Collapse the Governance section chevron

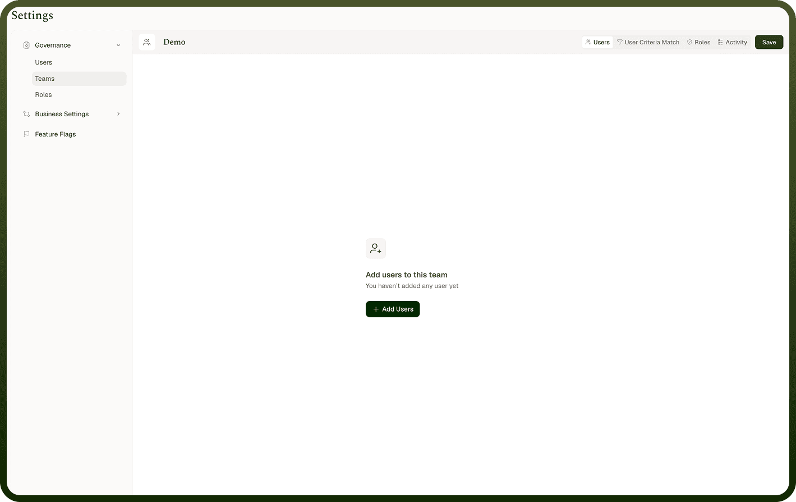118,45
